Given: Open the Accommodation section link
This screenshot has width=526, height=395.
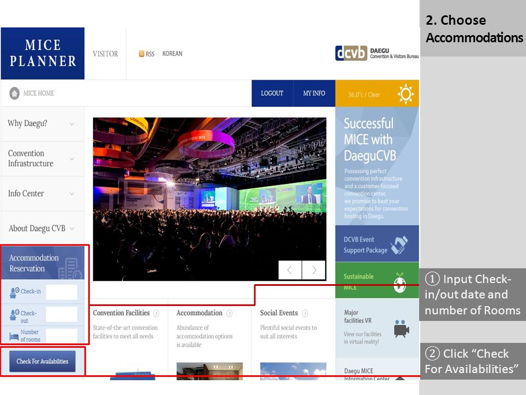Looking at the screenshot, I should (x=199, y=313).
